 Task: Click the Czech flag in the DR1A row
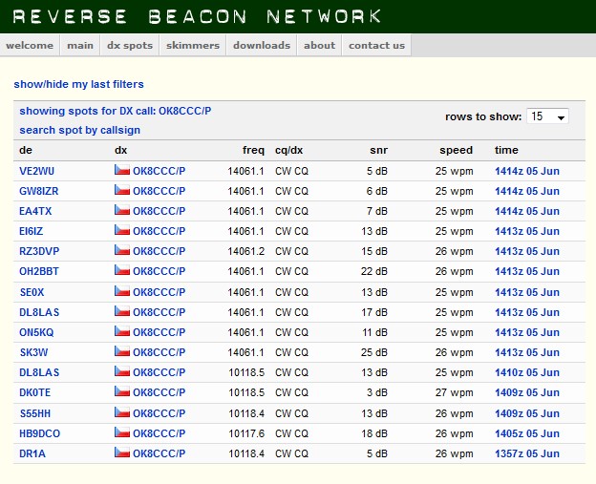pos(121,453)
